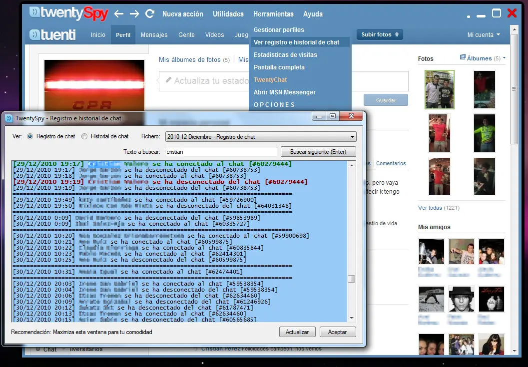Open first friend thumbnail under Mis amigos
Screen dimensions: 528x367
click(x=432, y=252)
